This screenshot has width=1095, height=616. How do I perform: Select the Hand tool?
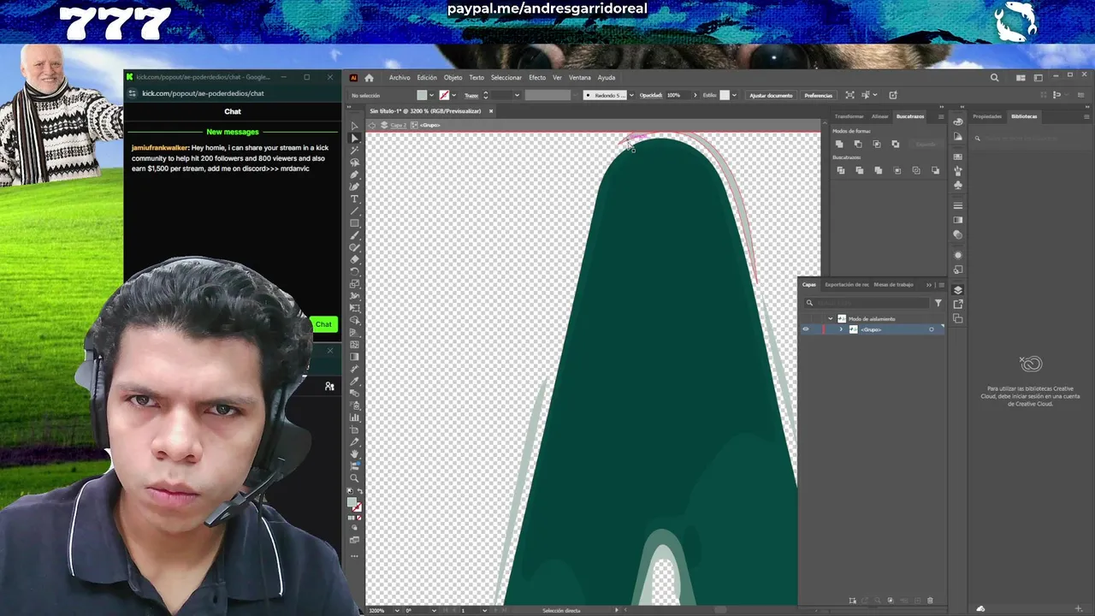click(355, 454)
